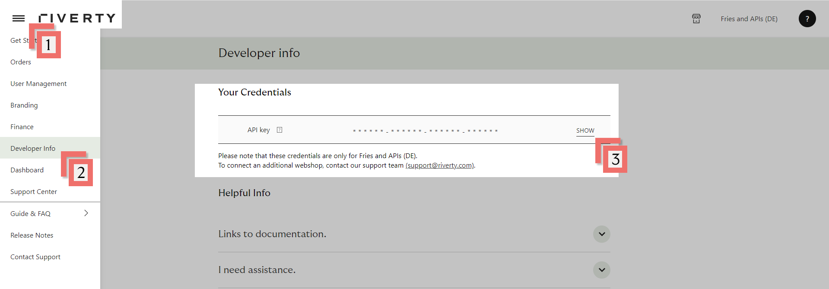Open the Branding page
Viewport: 829px width, 289px height.
click(24, 105)
